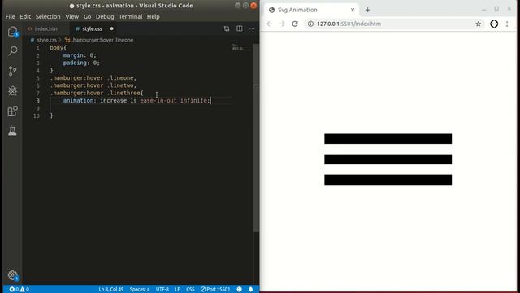Viewport: 520px width, 293px height.
Task: Change LF end of line sequence
Action: coord(177,290)
